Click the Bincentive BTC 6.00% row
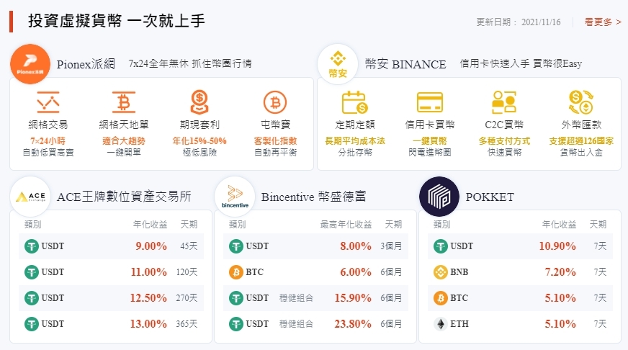Image resolution: width=628 pixels, height=350 pixels. pos(315,272)
